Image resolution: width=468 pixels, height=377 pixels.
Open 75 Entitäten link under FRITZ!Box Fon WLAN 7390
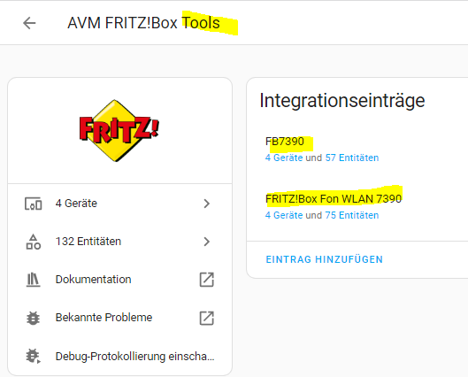coord(352,215)
